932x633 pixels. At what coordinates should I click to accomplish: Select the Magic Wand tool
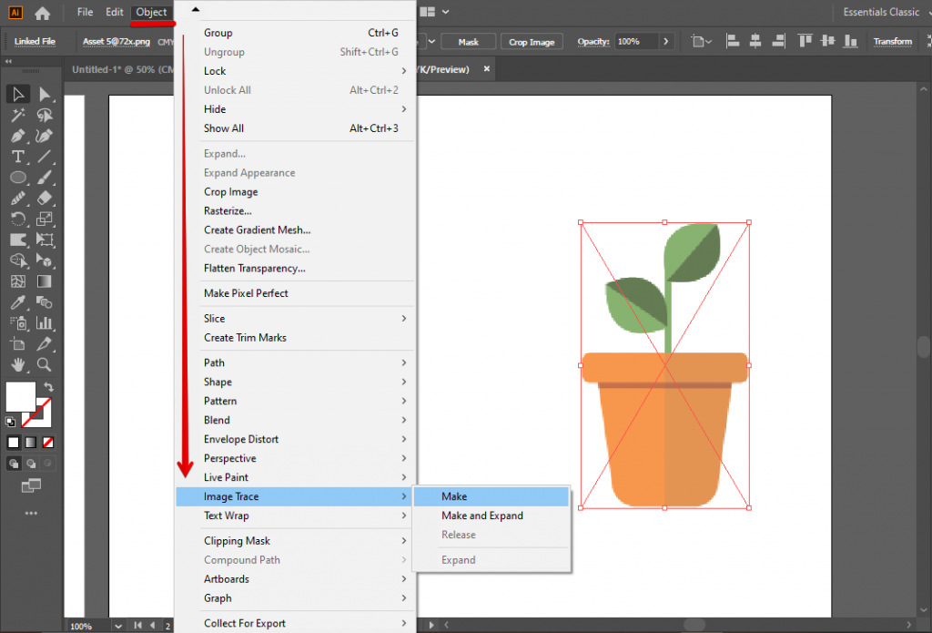18,116
